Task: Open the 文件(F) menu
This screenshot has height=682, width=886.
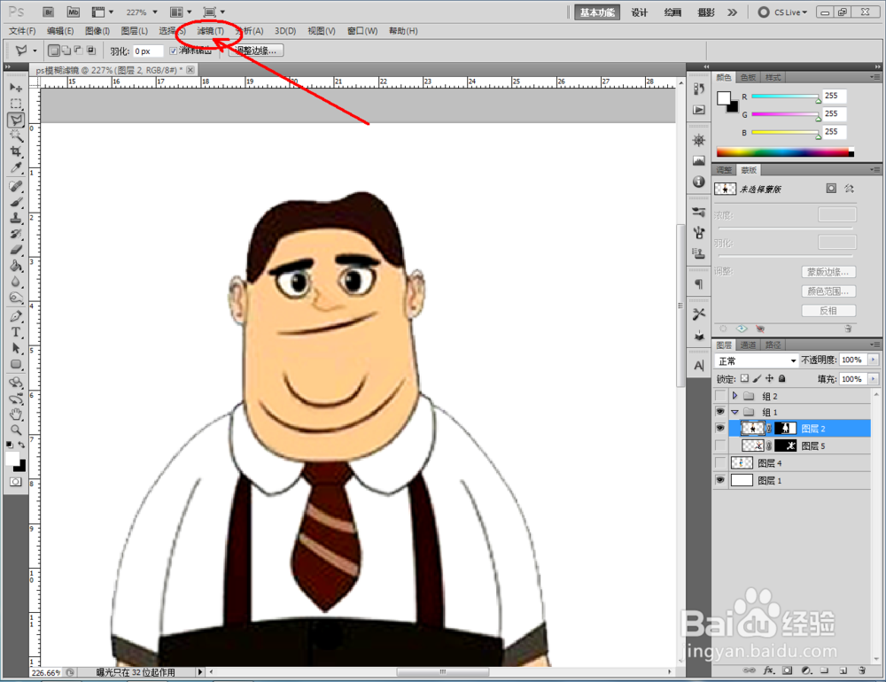Action: coord(23,30)
